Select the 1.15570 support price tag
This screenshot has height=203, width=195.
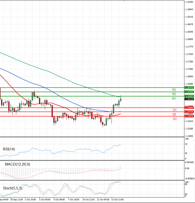click(189, 116)
